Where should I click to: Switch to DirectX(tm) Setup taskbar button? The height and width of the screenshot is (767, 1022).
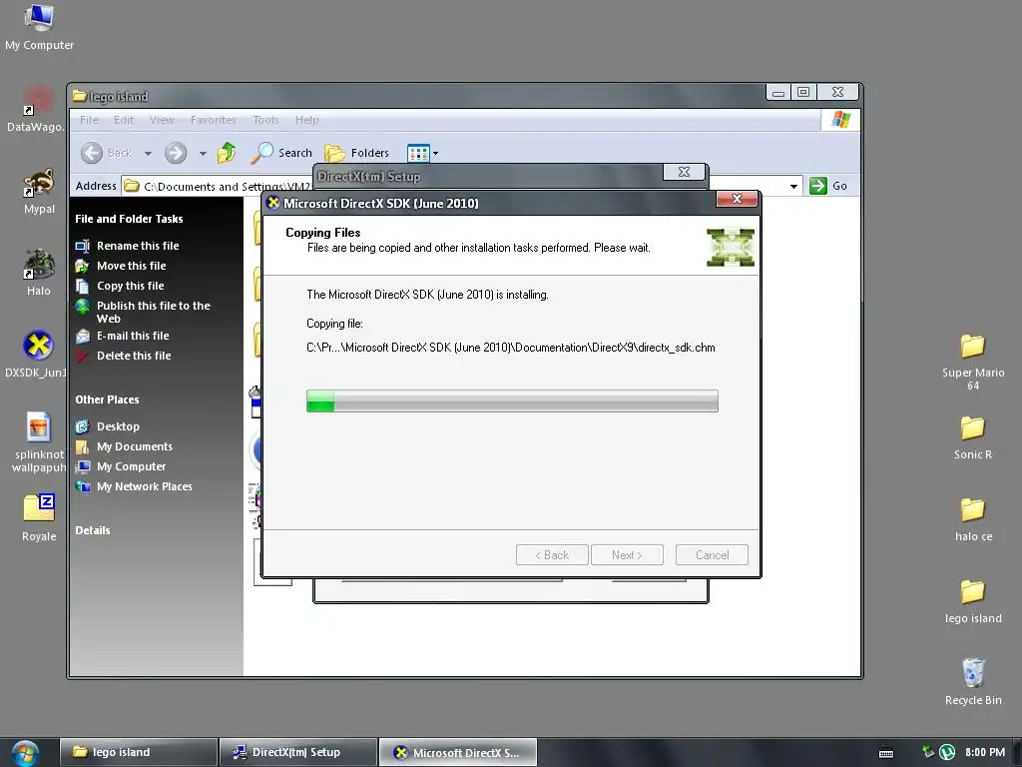click(297, 752)
